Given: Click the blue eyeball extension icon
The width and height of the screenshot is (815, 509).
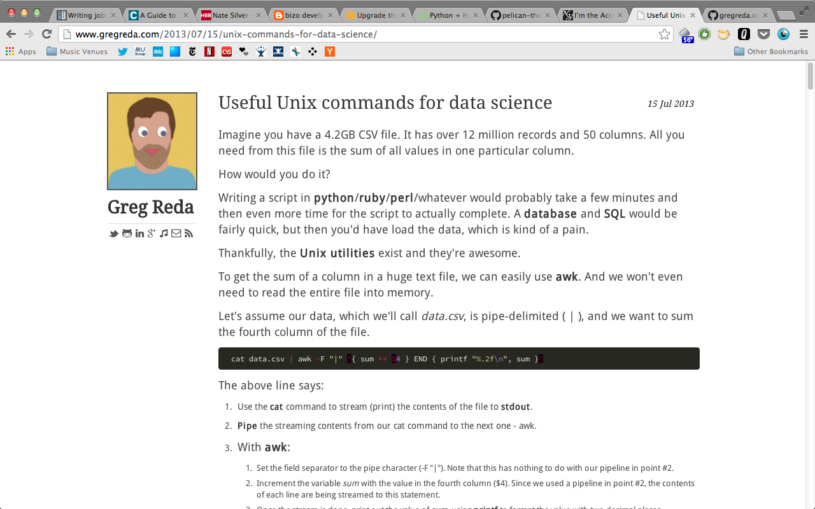Looking at the screenshot, I should click(783, 34).
